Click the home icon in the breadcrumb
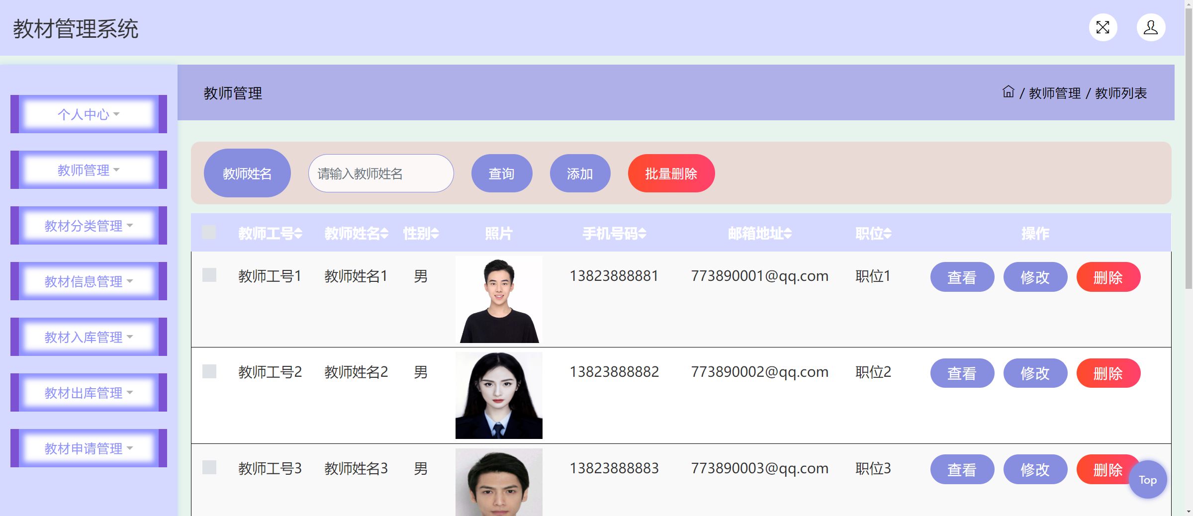Image resolution: width=1193 pixels, height=516 pixels. click(x=1008, y=92)
